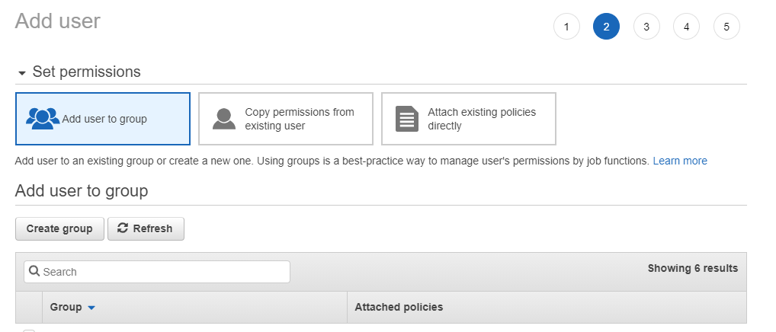This screenshot has width=776, height=332.
Task: Open step 4 in the step indicator
Action: (686, 27)
